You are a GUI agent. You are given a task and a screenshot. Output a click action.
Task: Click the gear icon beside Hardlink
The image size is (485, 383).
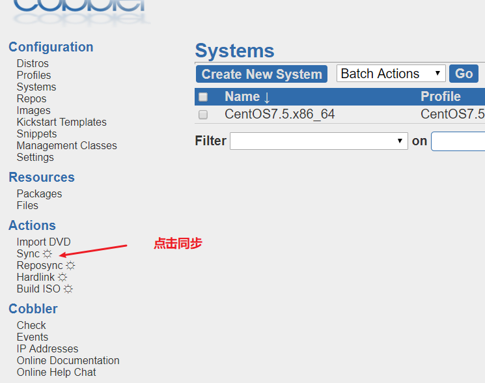[62, 277]
